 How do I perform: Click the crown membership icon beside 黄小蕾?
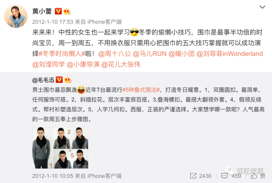pyautogui.click(x=67, y=11)
